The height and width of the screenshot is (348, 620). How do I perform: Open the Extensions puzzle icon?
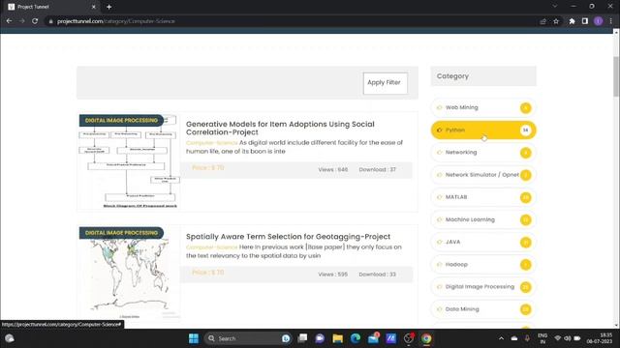coord(572,21)
